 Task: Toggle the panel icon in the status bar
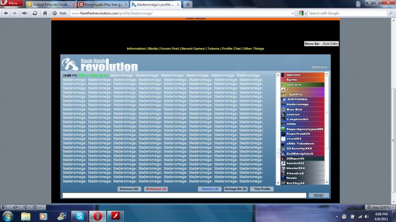tap(4, 207)
